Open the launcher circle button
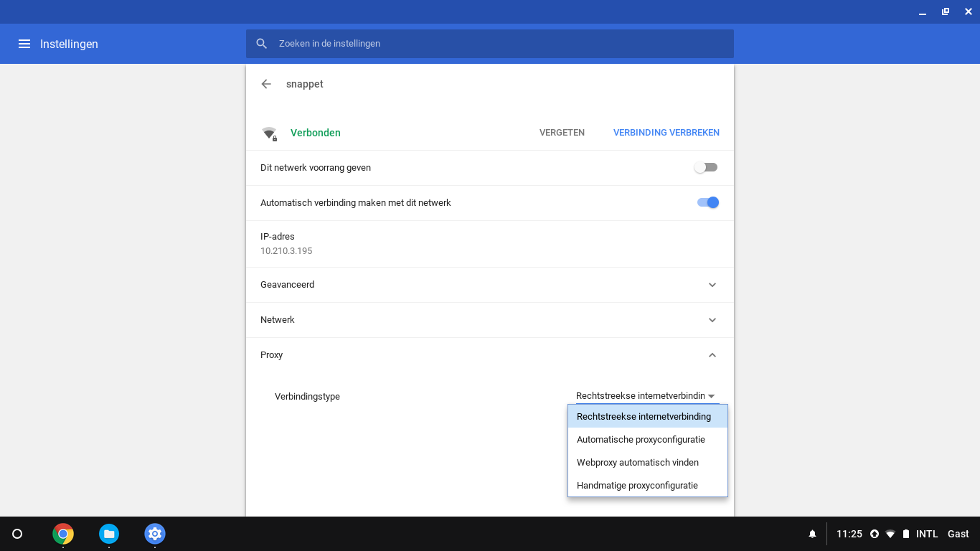 tap(17, 534)
